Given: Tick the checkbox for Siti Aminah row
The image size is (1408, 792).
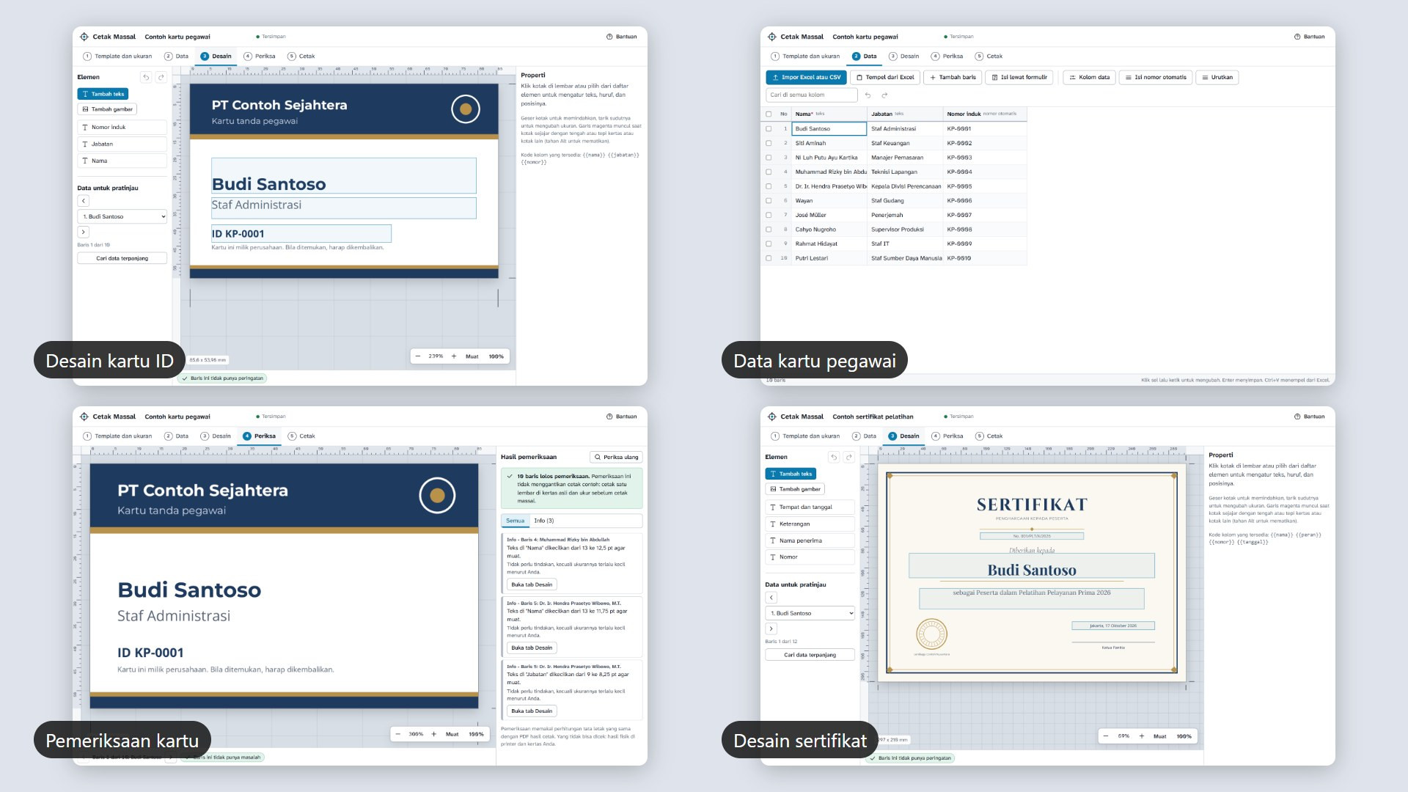Looking at the screenshot, I should (x=769, y=143).
